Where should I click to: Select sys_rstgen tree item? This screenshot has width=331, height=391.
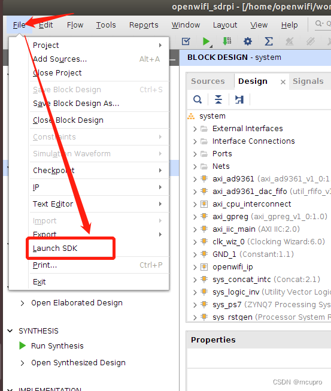272,317
